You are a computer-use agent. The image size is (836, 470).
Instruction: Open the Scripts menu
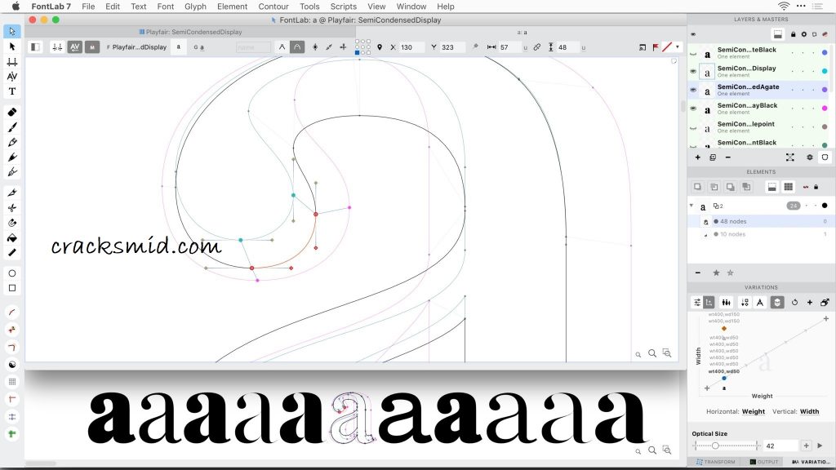[x=344, y=7]
